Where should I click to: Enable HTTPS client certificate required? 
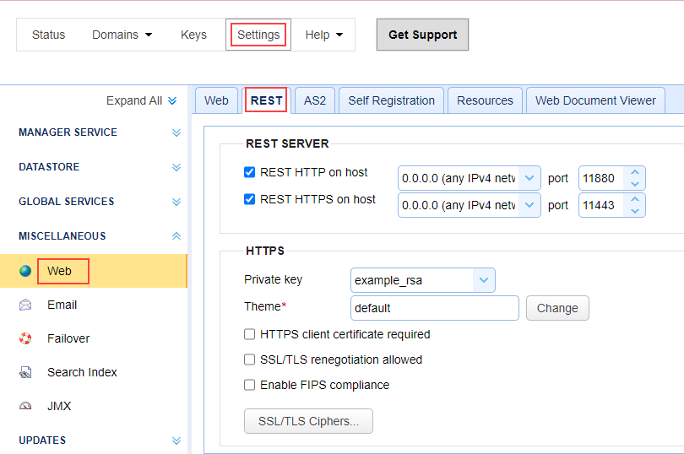tap(249, 334)
